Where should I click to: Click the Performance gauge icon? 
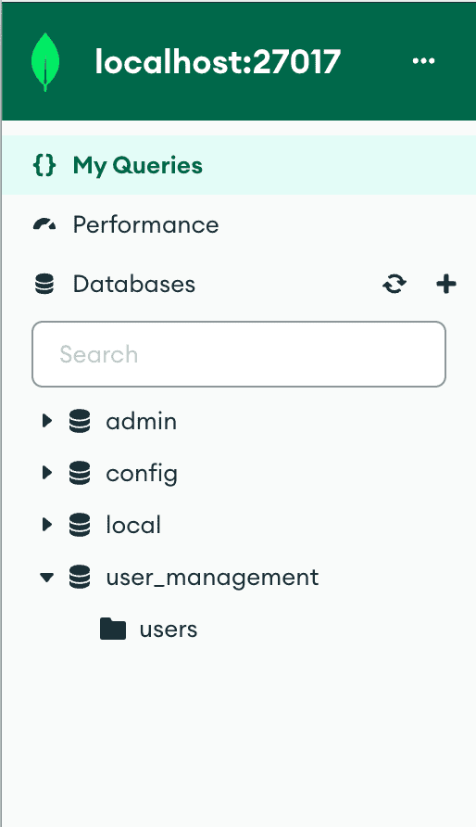coord(44,224)
